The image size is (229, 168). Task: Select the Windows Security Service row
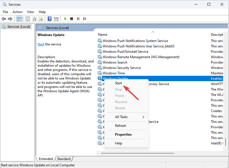122,68
